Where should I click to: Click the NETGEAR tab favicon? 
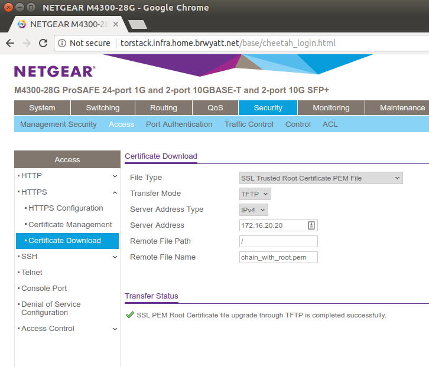click(22, 24)
